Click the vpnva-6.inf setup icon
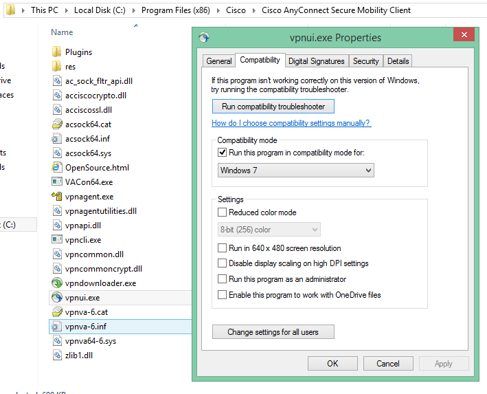 tap(56, 326)
